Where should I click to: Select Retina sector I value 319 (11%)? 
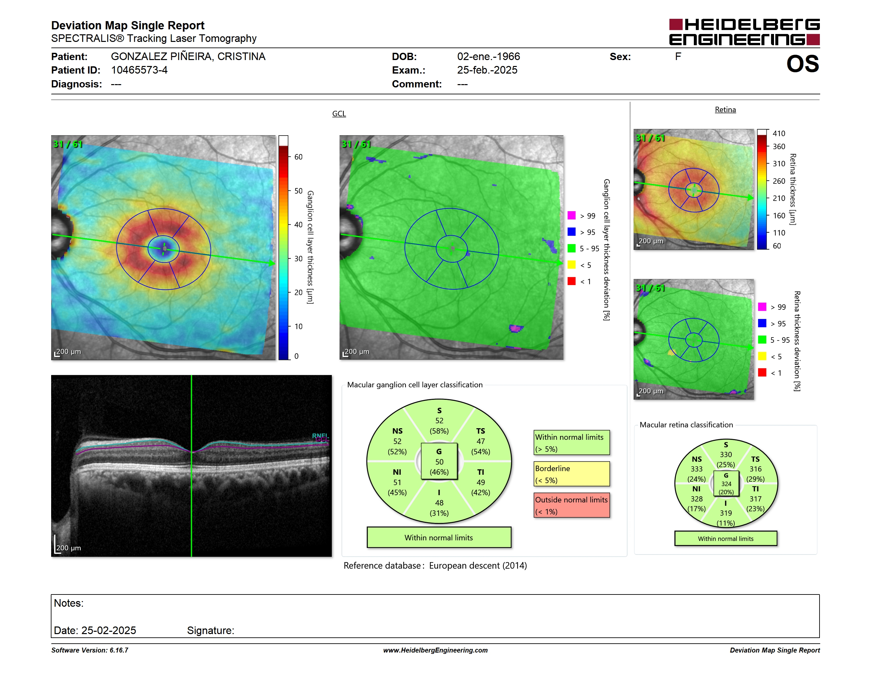pyautogui.click(x=726, y=513)
